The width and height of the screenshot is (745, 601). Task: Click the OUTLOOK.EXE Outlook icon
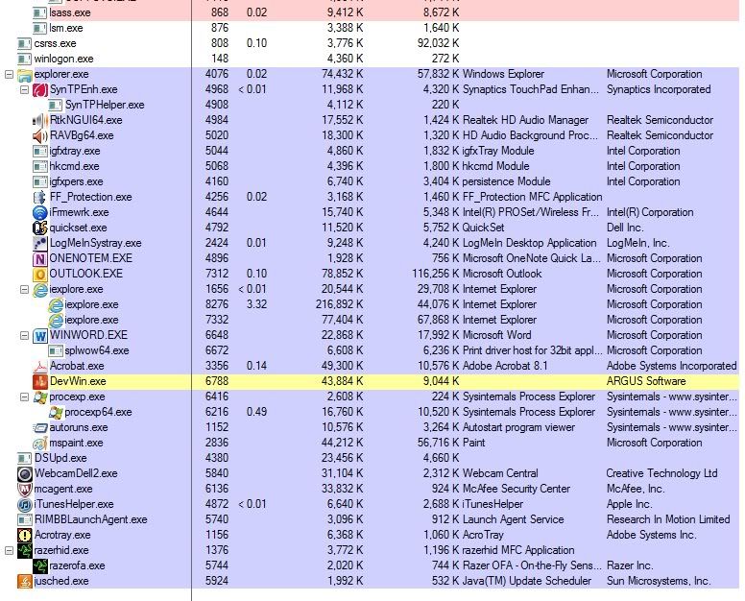click(x=40, y=275)
